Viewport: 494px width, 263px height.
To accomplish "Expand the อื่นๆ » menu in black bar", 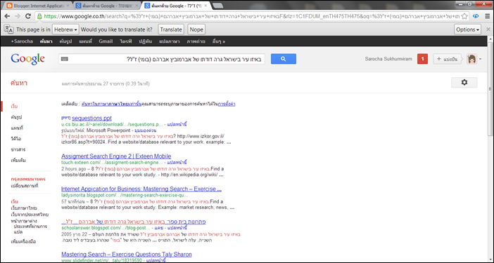I will [219, 41].
